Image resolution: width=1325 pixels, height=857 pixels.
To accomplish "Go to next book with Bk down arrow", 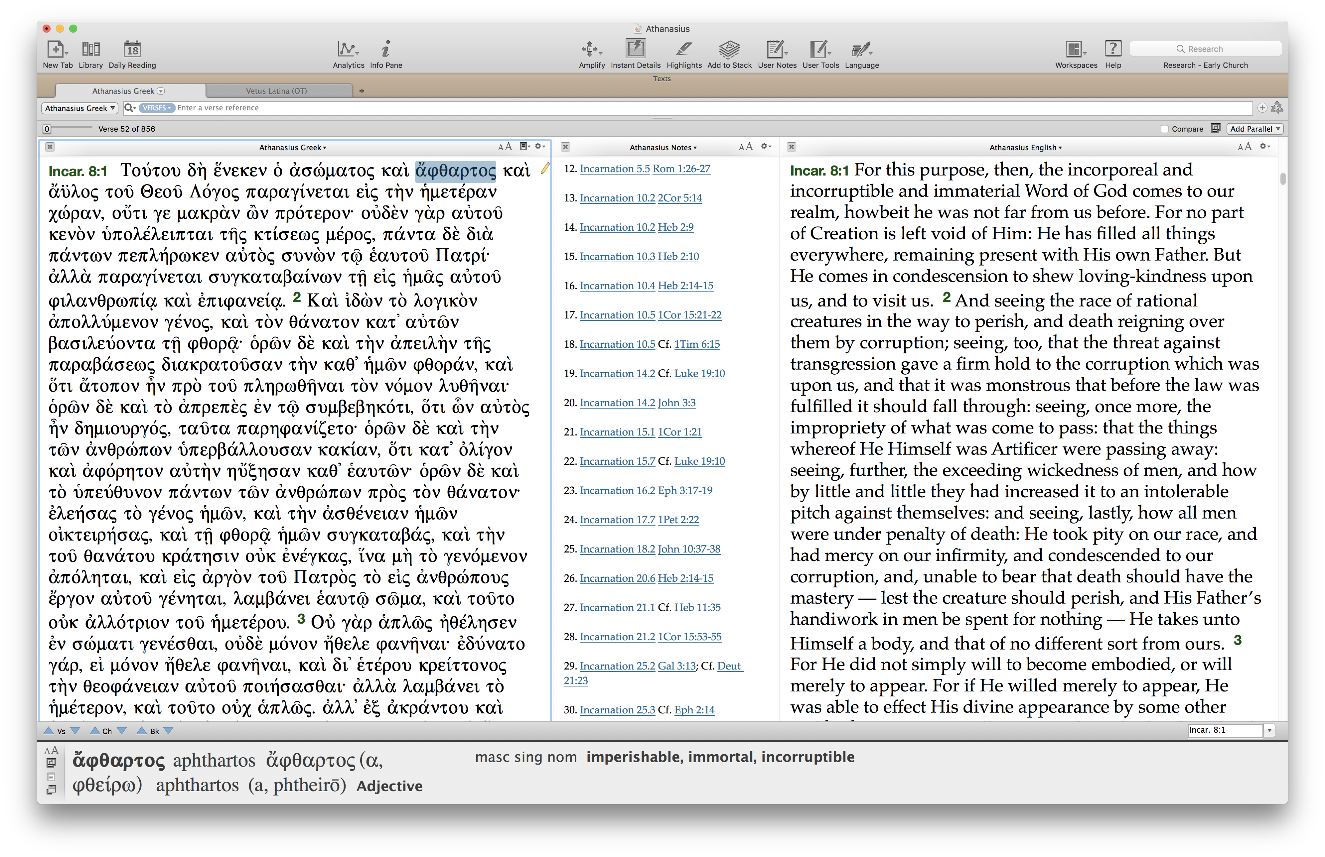I will pos(168,731).
